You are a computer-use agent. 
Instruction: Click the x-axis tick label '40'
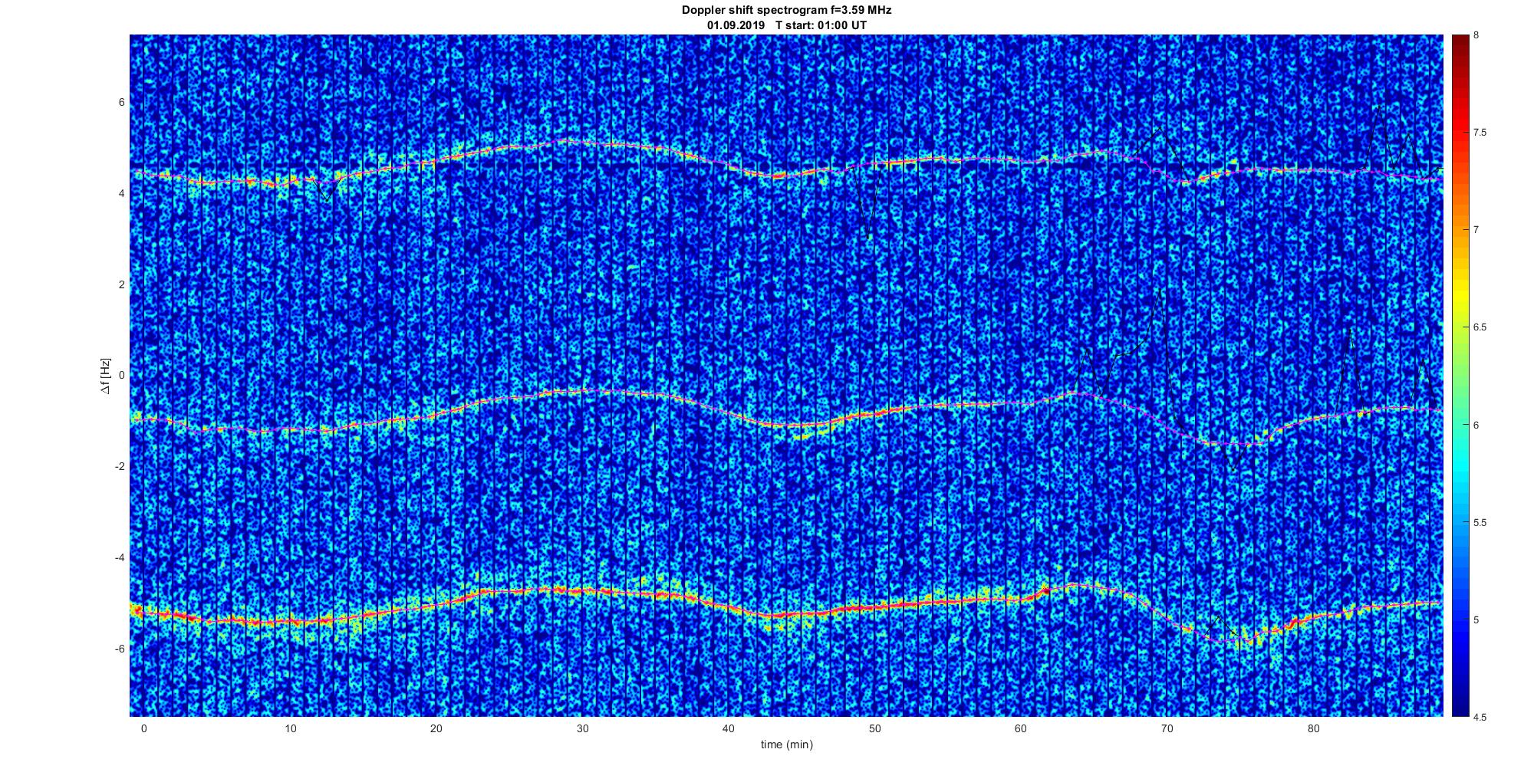click(x=729, y=728)
